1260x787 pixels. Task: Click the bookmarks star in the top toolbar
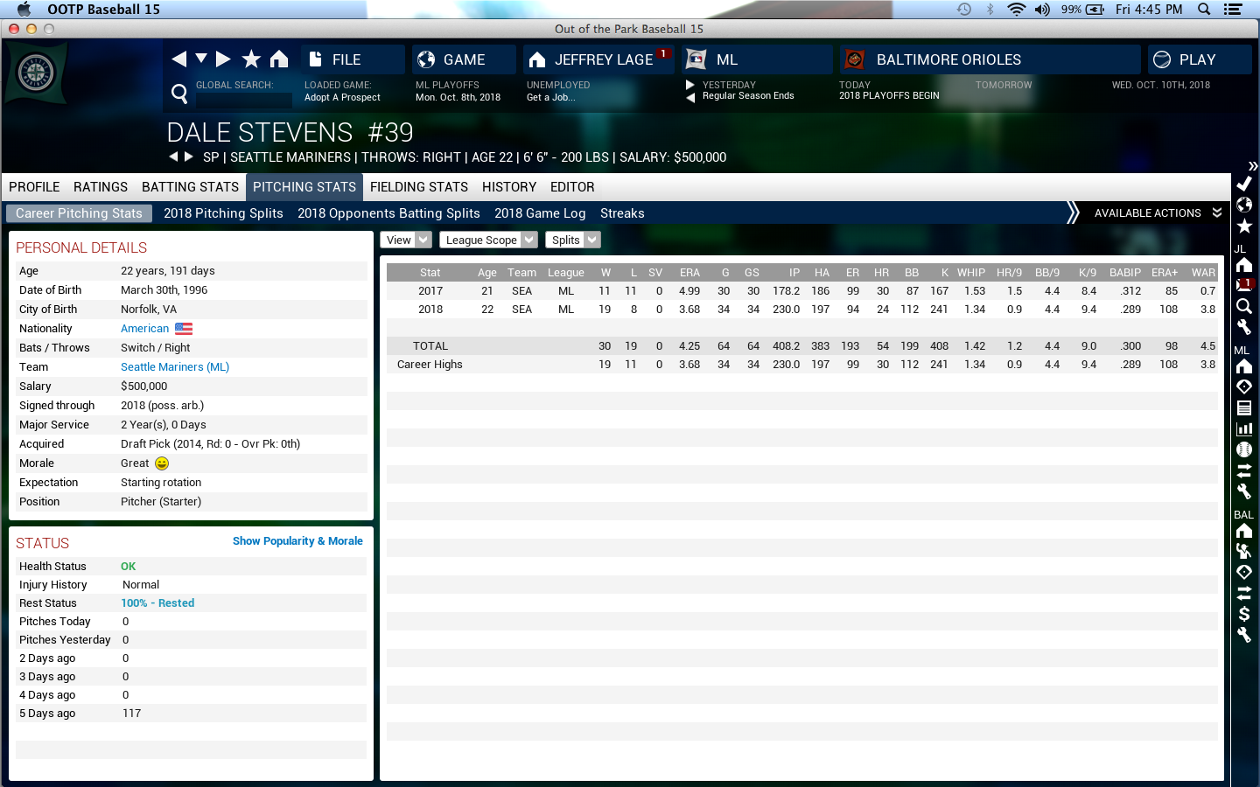tap(251, 59)
